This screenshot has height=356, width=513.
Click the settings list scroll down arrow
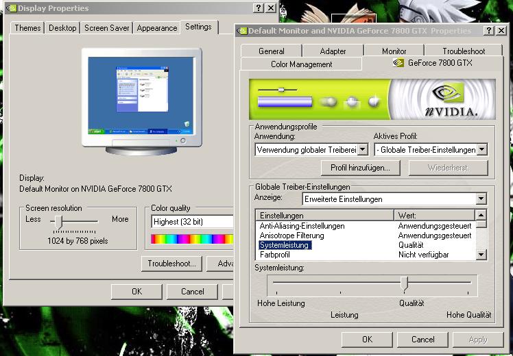coord(481,255)
